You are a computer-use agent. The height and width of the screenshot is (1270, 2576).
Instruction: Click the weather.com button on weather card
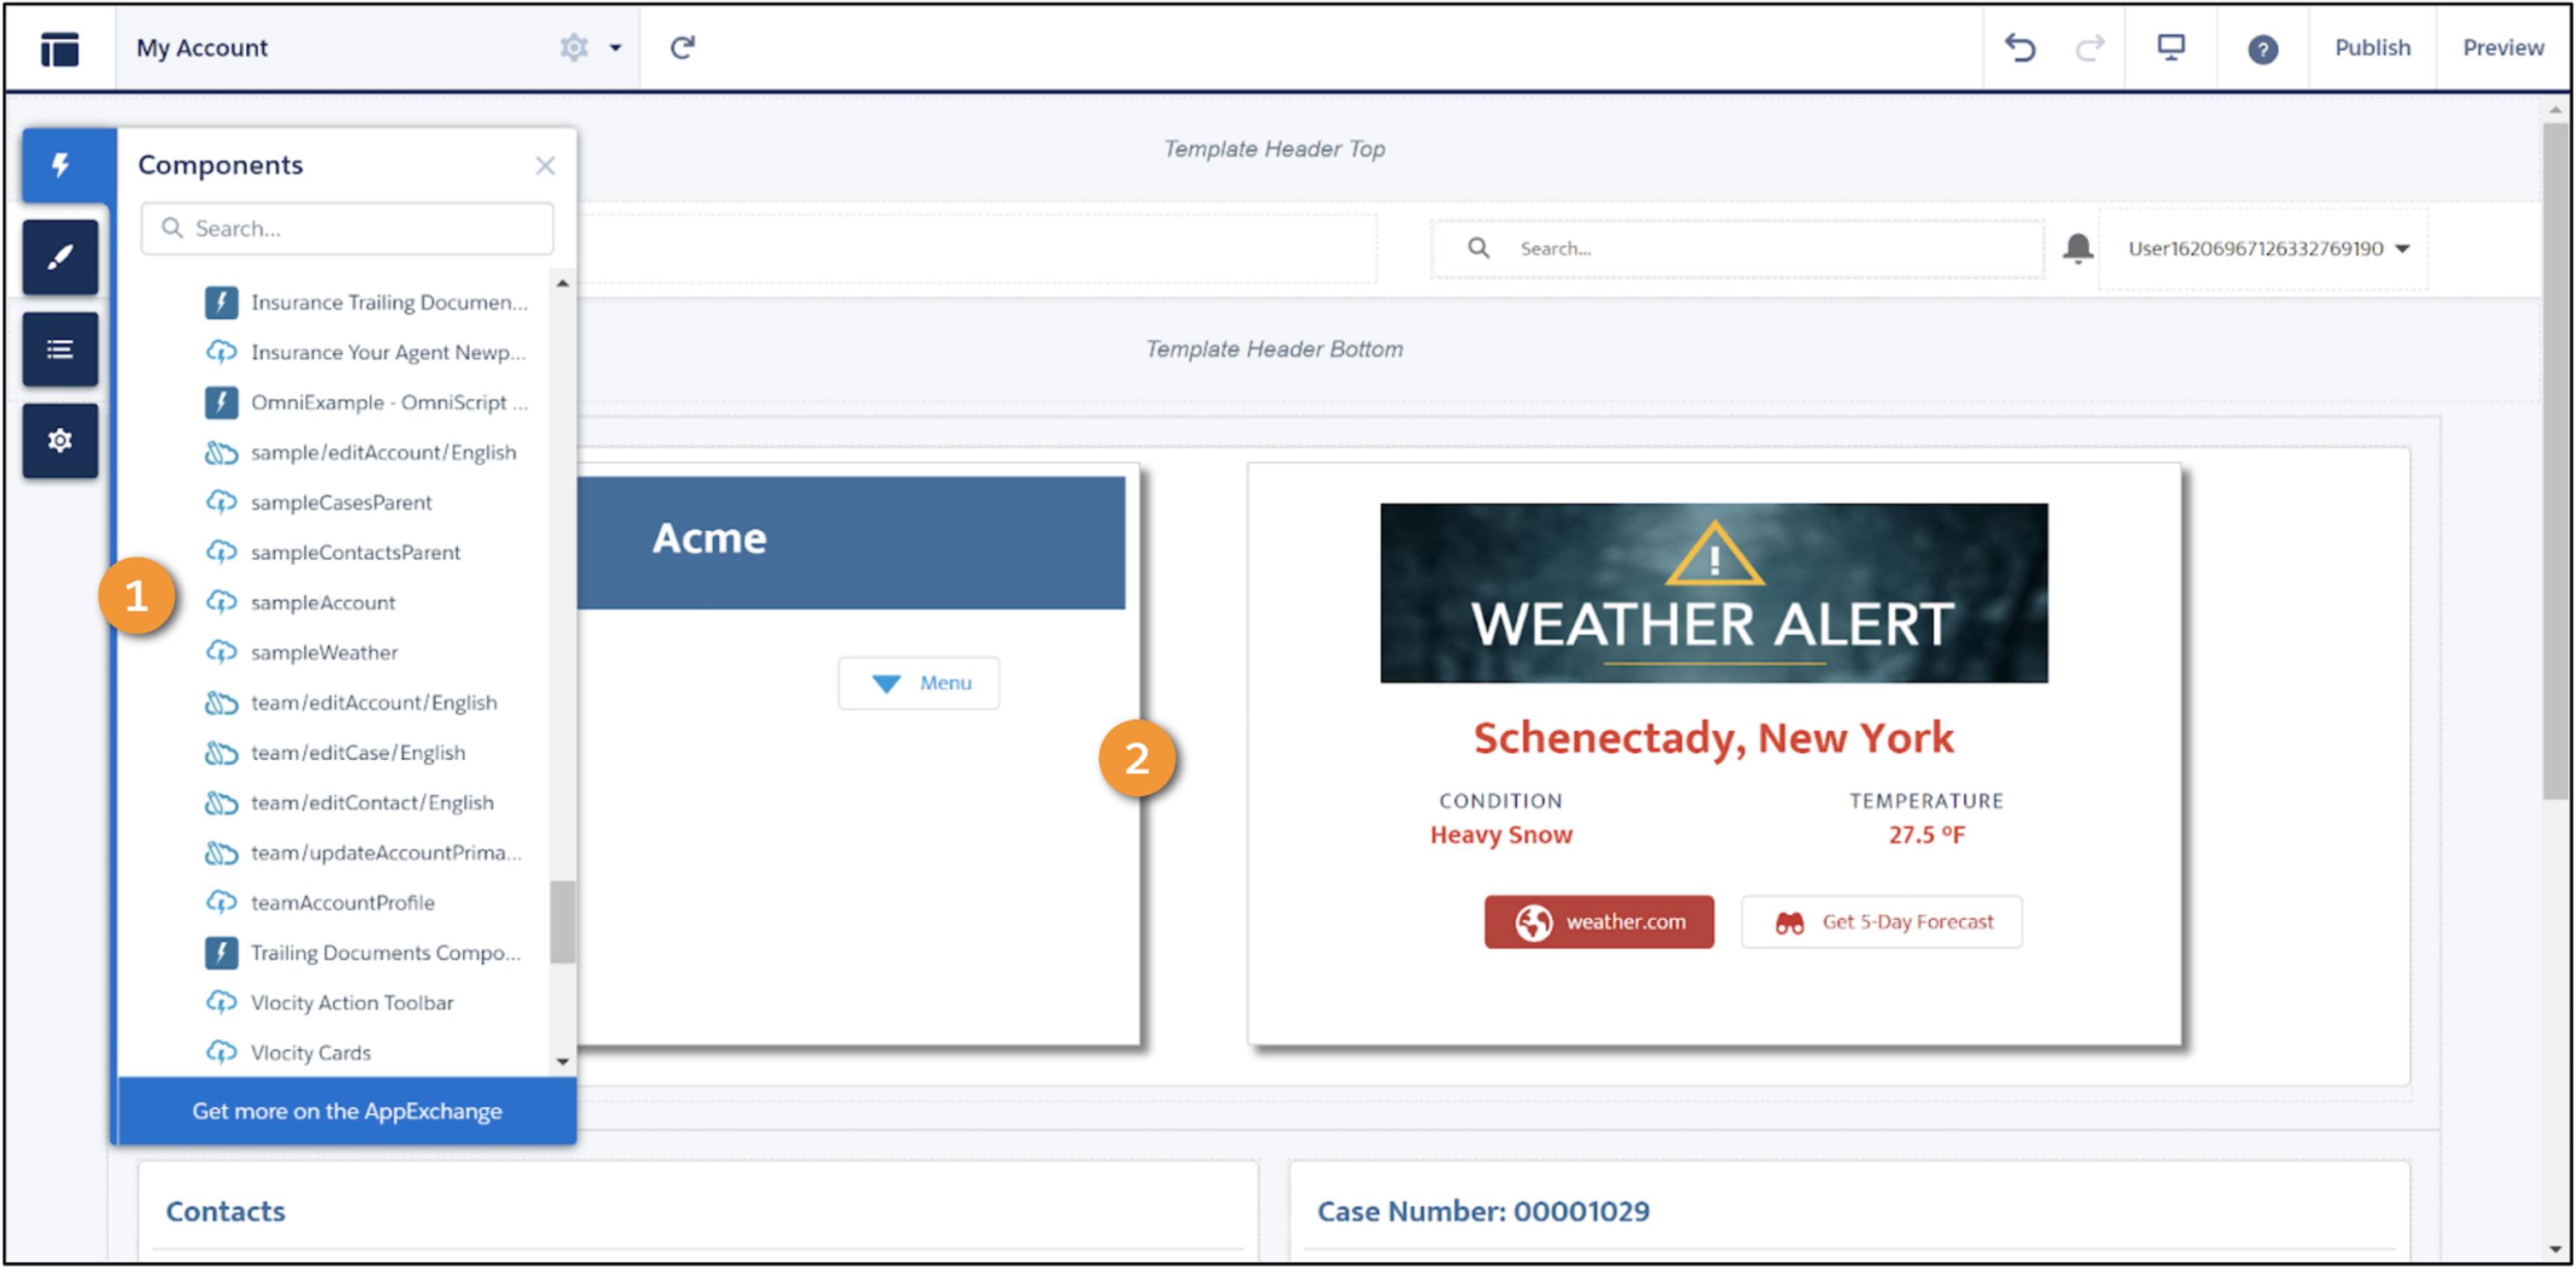tap(1595, 920)
